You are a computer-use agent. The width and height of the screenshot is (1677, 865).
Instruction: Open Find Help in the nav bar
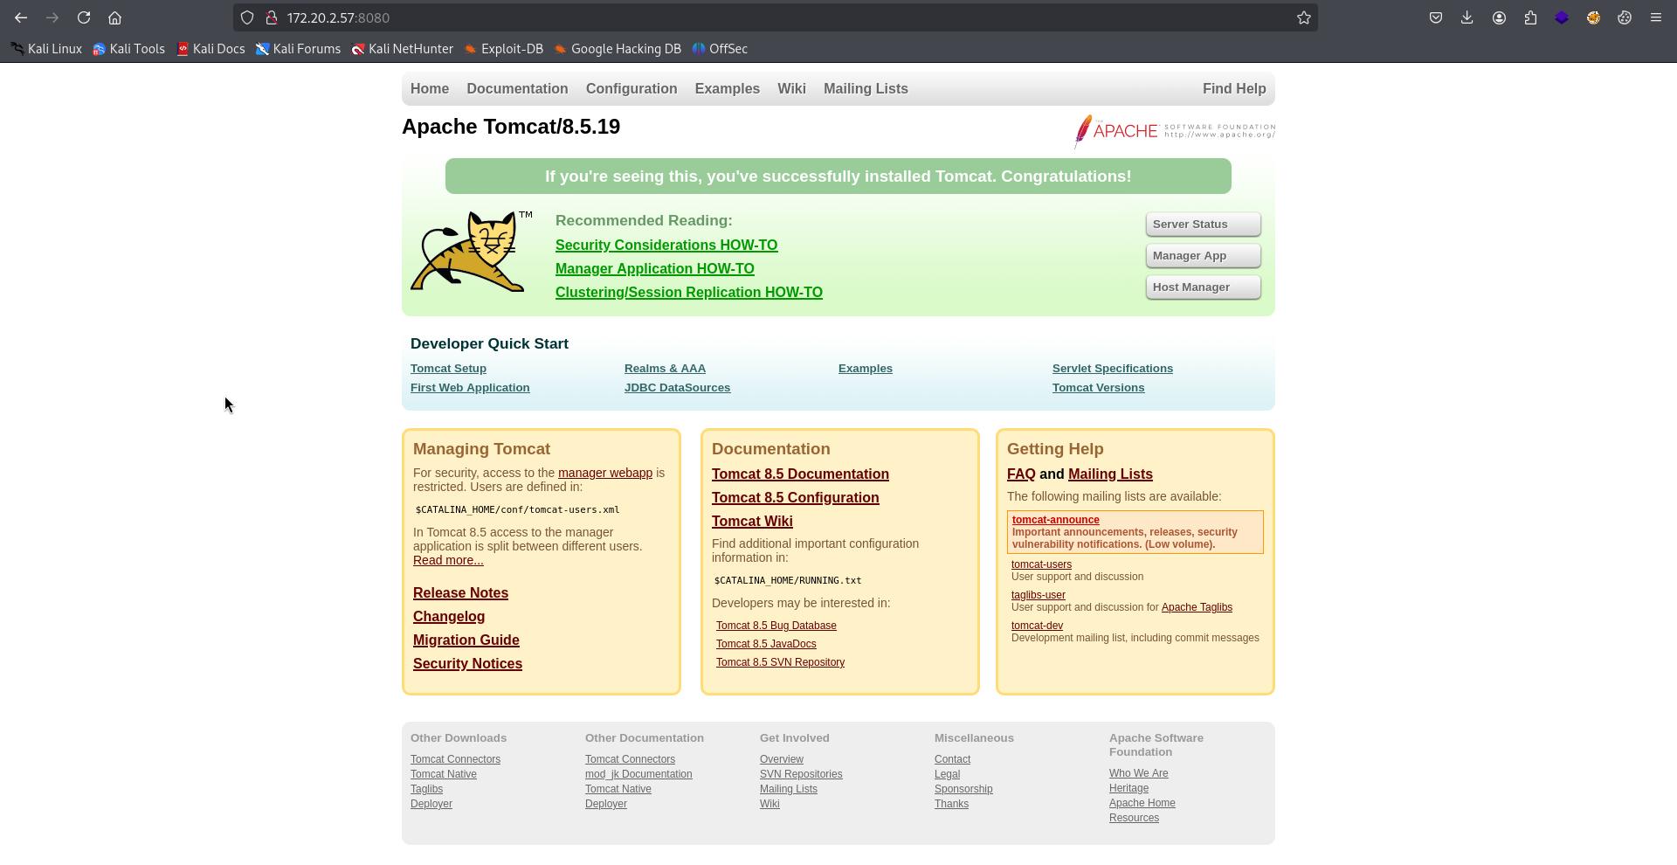1234,89
